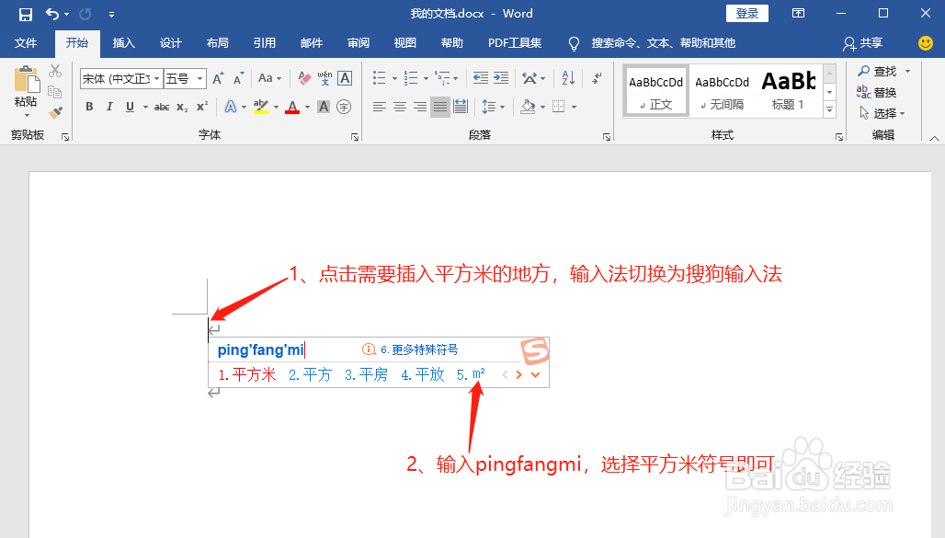Select the Format Painter brush

pos(55,112)
